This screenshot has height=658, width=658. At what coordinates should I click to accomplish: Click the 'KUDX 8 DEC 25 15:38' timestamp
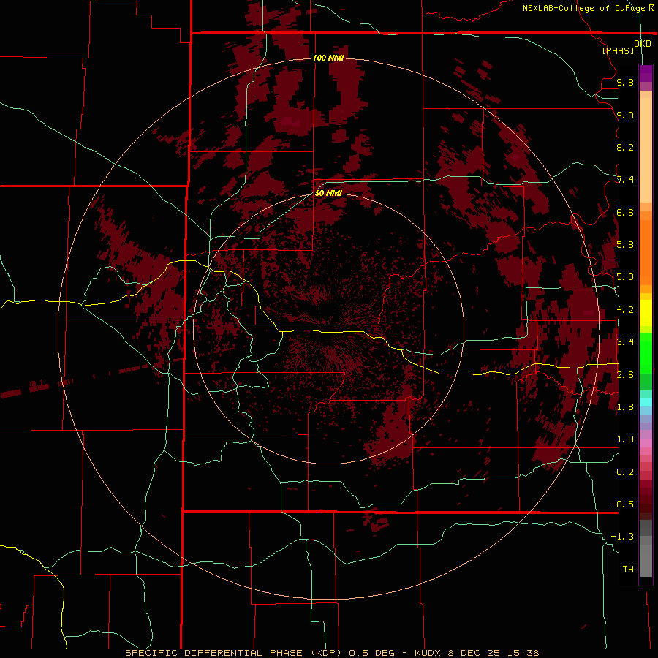(x=477, y=653)
